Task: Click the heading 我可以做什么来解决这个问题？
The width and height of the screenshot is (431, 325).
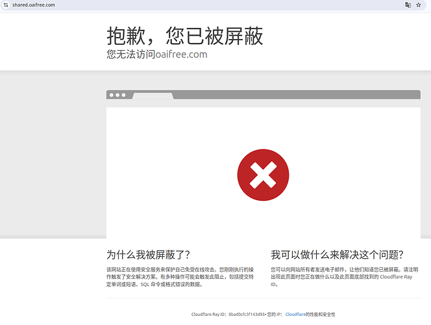Action: click(x=337, y=255)
